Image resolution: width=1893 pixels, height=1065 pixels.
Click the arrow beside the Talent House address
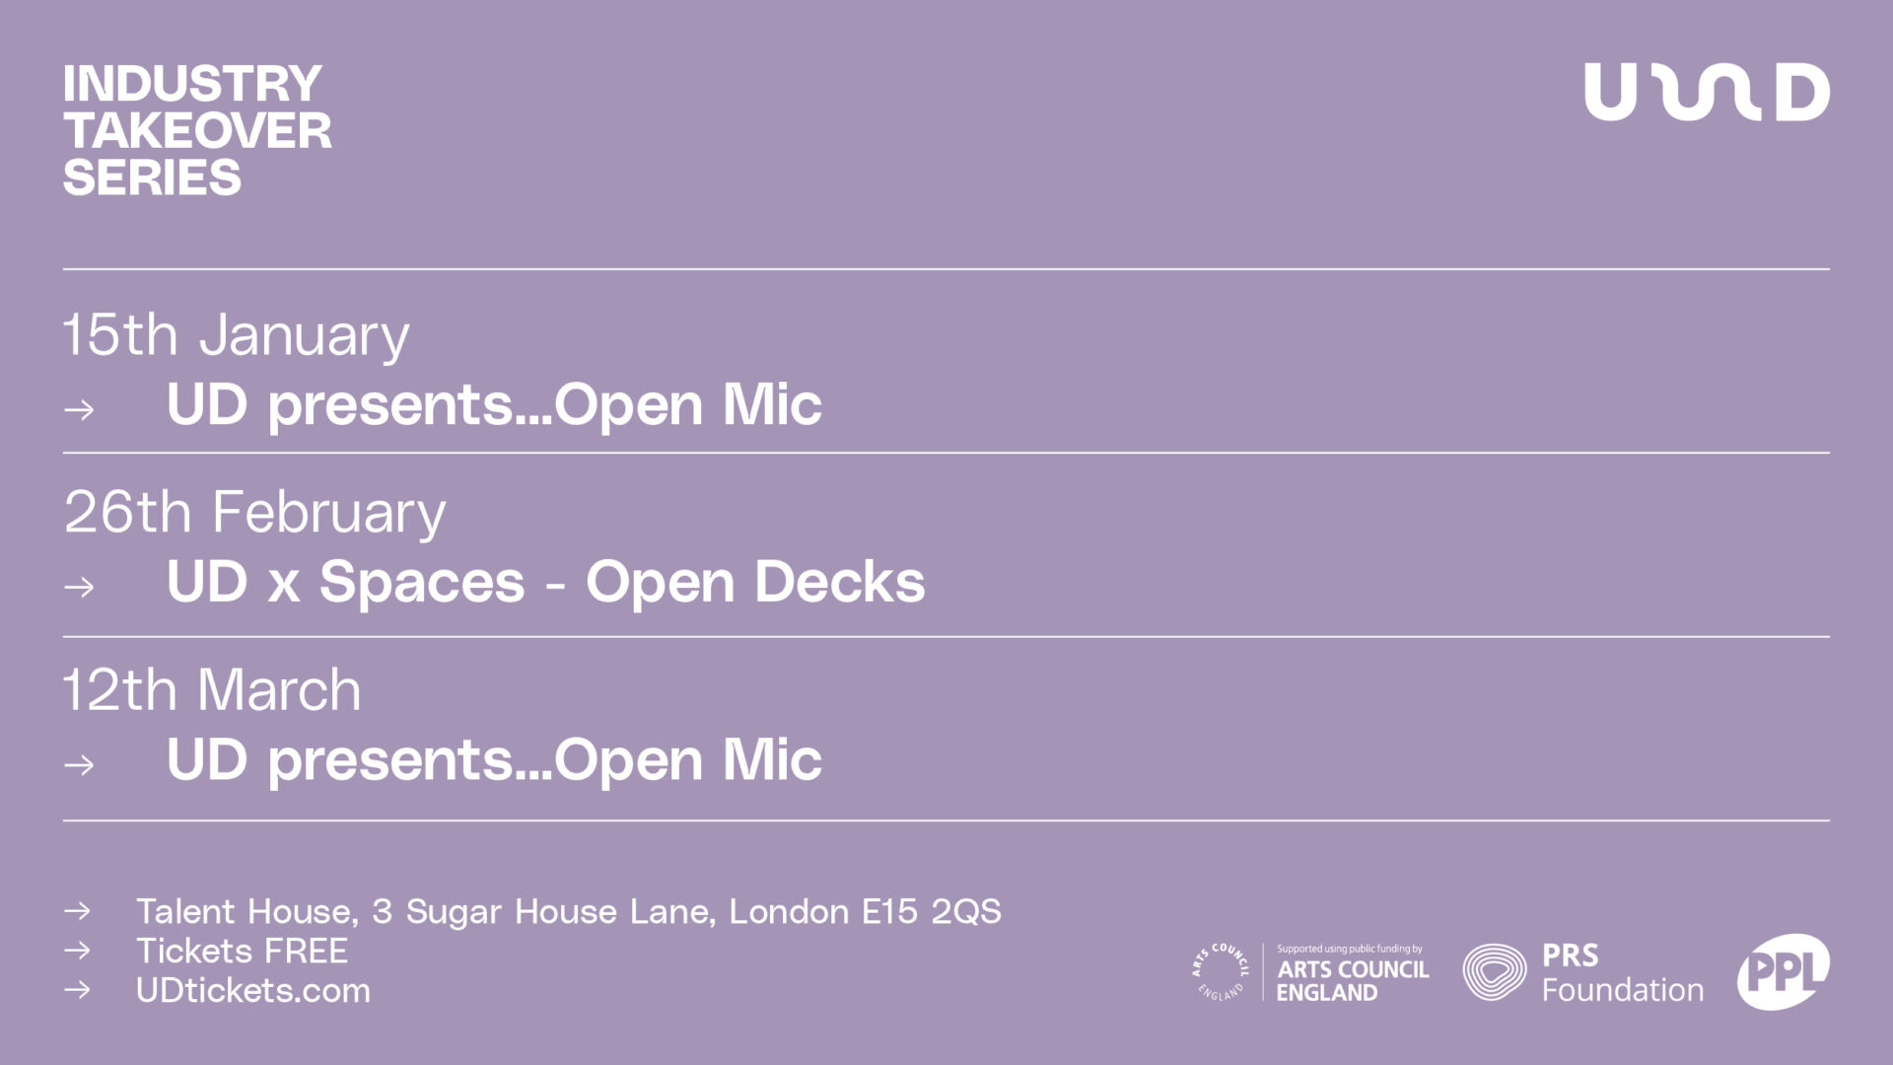77,911
